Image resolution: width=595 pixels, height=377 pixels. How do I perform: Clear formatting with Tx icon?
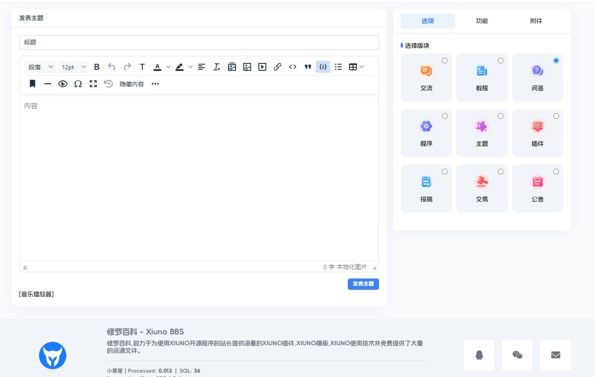pyautogui.click(x=217, y=67)
